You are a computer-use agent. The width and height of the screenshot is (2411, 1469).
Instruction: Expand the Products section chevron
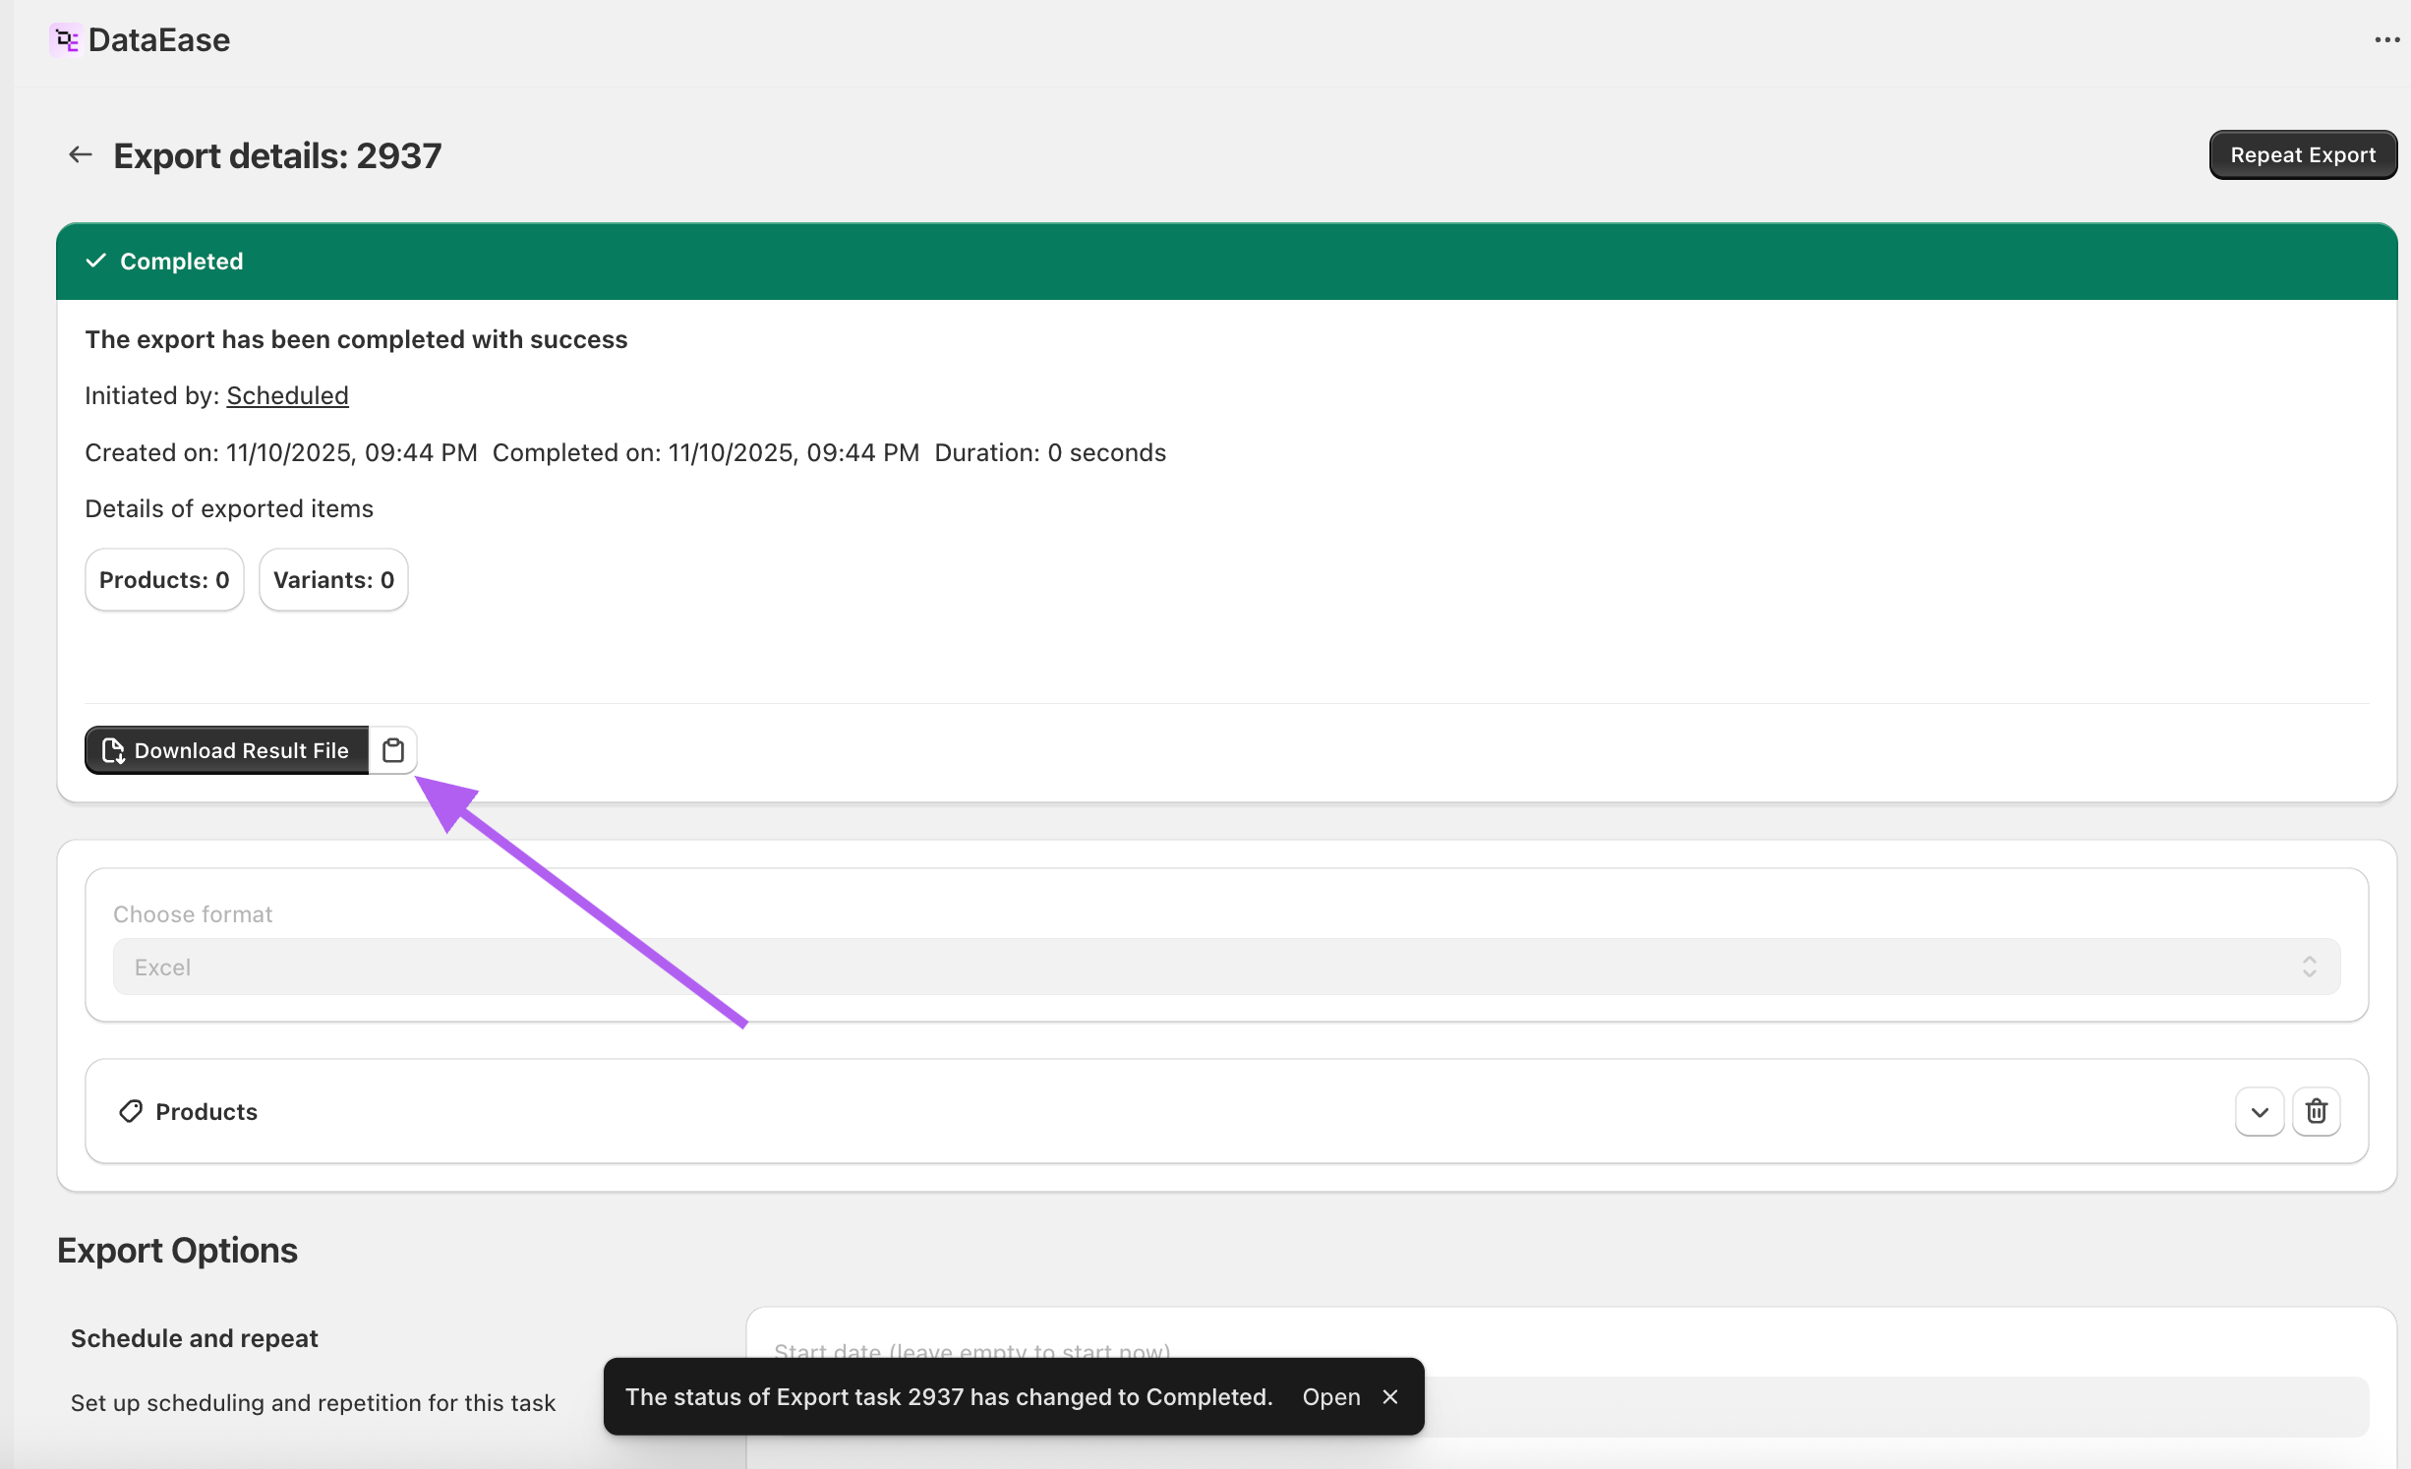2260,1111
